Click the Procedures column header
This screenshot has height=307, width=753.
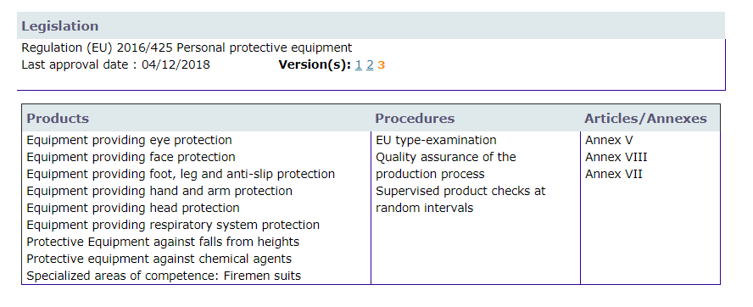pyautogui.click(x=415, y=118)
